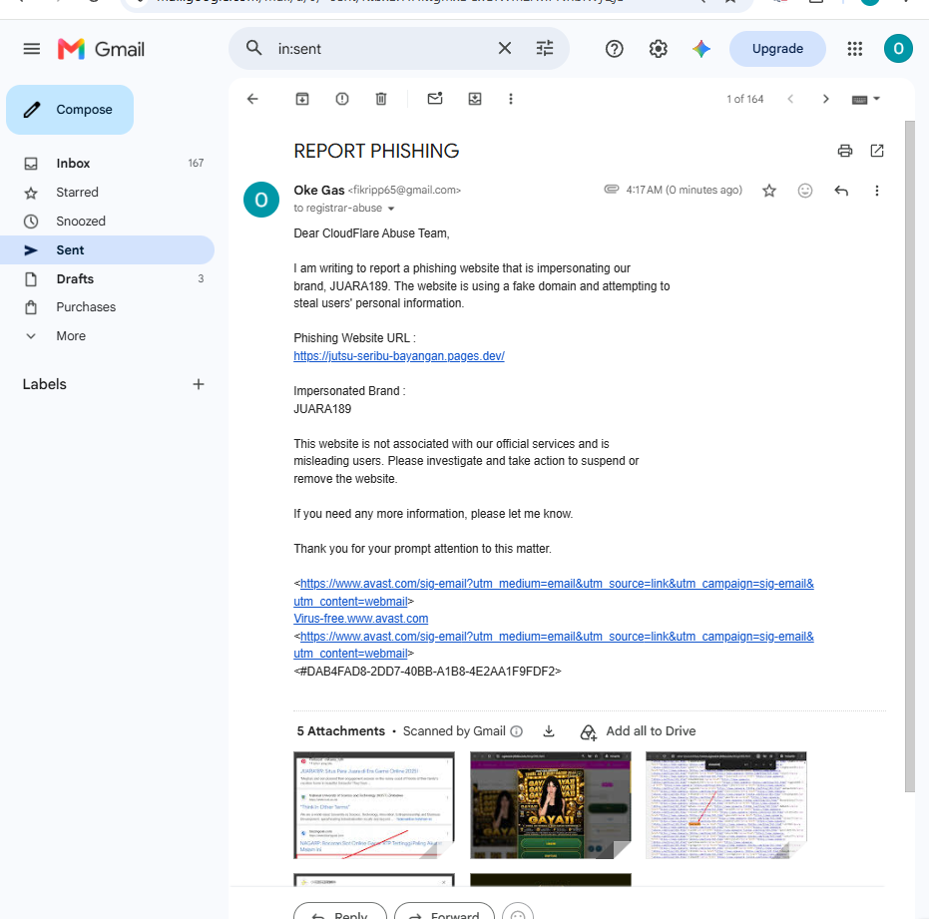Click Add all to Drive
This screenshot has height=919, width=929.
tap(638, 731)
